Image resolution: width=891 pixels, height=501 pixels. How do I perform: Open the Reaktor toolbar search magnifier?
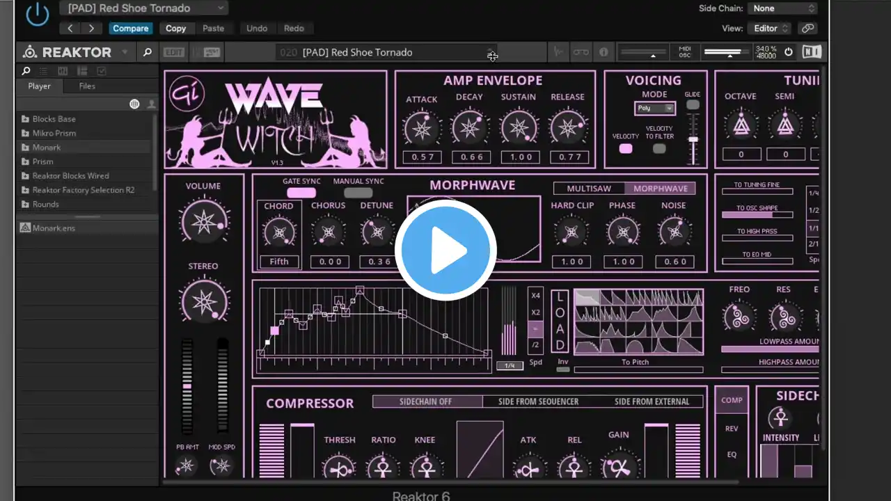pos(147,52)
